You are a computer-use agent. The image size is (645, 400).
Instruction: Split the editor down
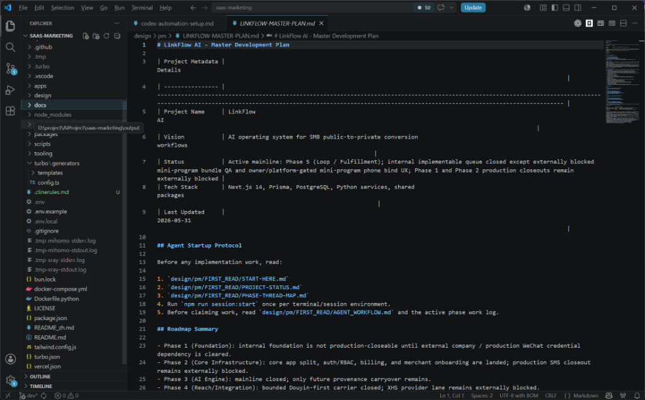[624, 23]
